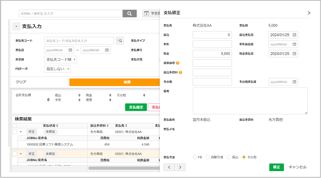Viewport: 321px width, 178px height.
Task: Select the その他 payment method radio
Action: click(x=244, y=157)
